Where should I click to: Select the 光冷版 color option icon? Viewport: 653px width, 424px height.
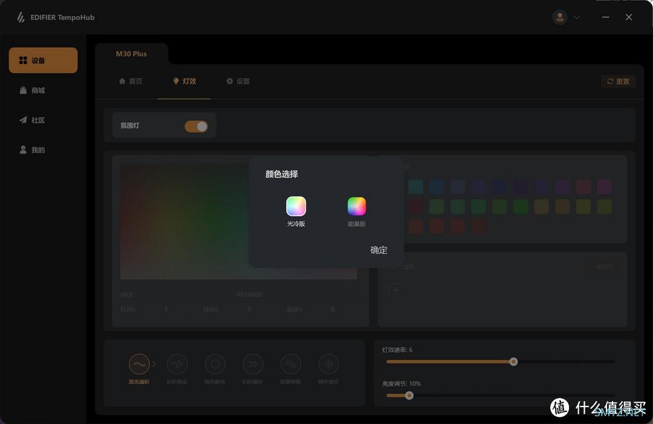tap(296, 207)
